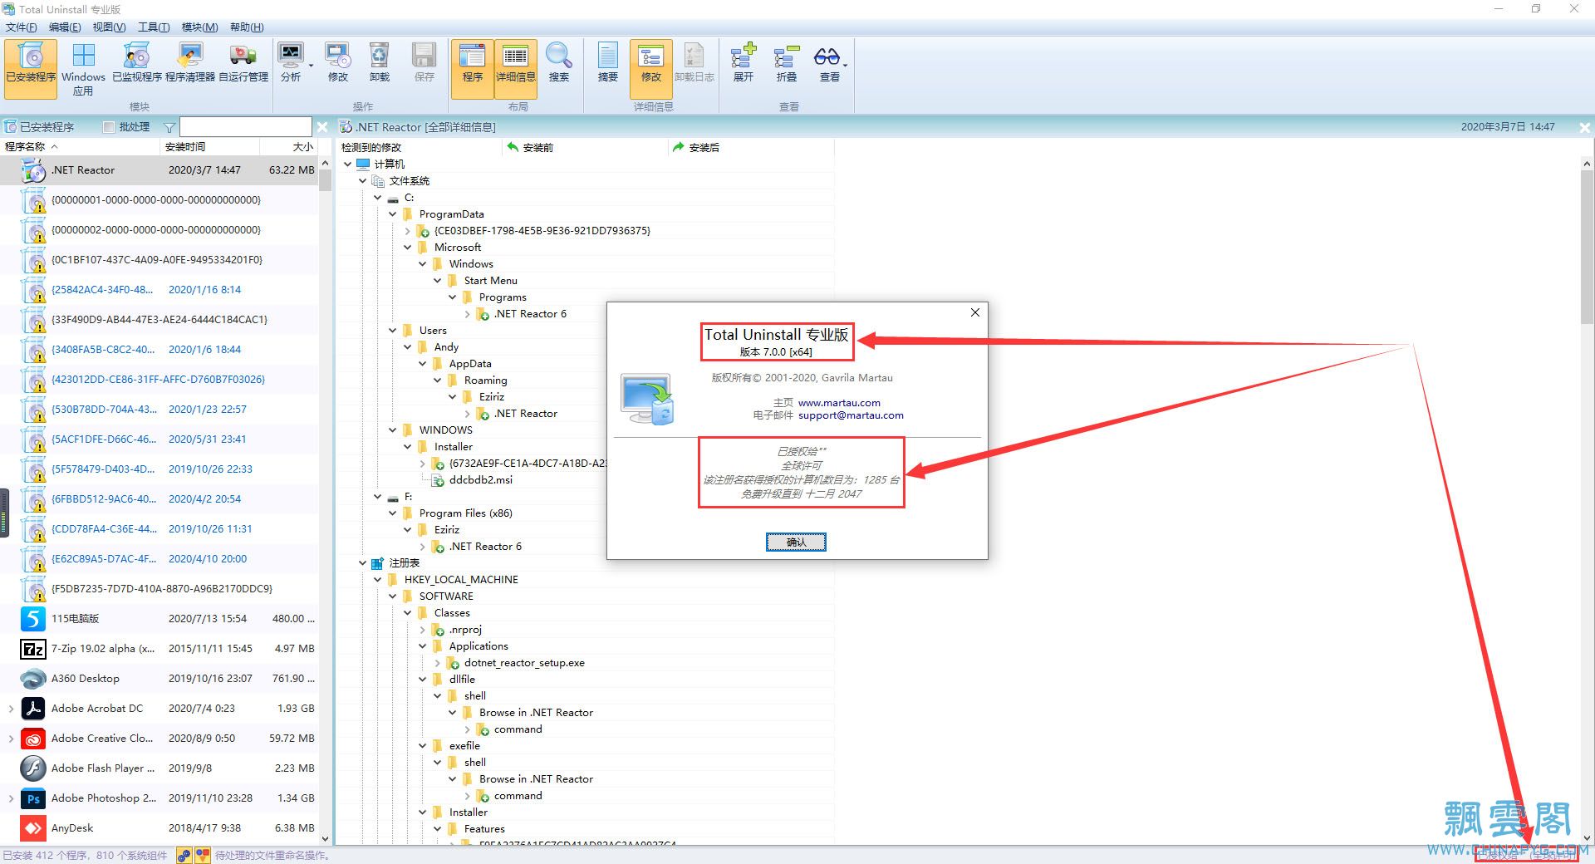Collapse the 计算机 tree node
The image size is (1595, 864).
348,164
